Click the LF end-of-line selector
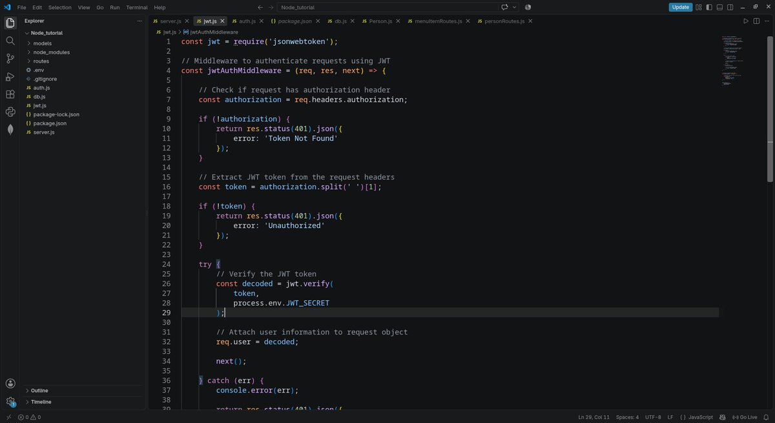The width and height of the screenshot is (775, 423). pos(670,417)
